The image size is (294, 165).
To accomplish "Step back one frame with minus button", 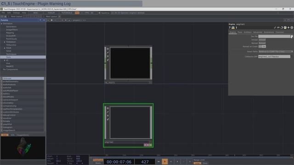I will pyautogui.click(x=184, y=162).
